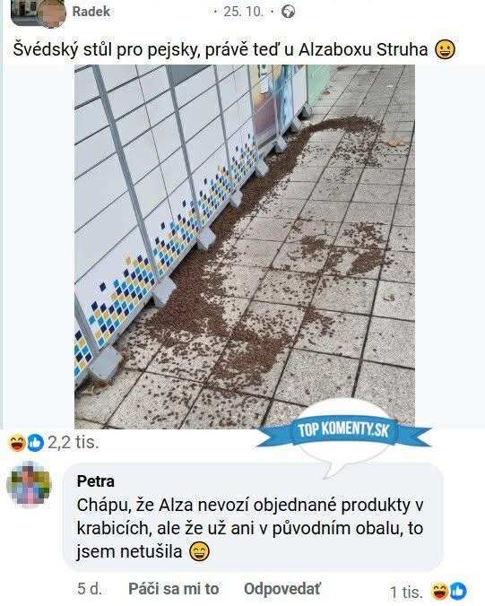
Task: Open the 1 tis. comment reactions count
Action: pos(406,592)
